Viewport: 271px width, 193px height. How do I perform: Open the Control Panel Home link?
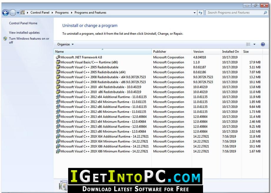(23, 23)
